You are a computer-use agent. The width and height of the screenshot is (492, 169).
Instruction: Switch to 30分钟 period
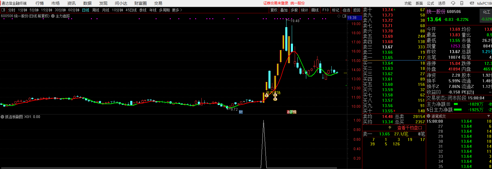(x=60, y=10)
